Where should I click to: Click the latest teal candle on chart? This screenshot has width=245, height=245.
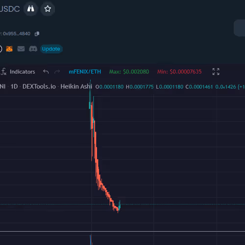tap(120, 205)
